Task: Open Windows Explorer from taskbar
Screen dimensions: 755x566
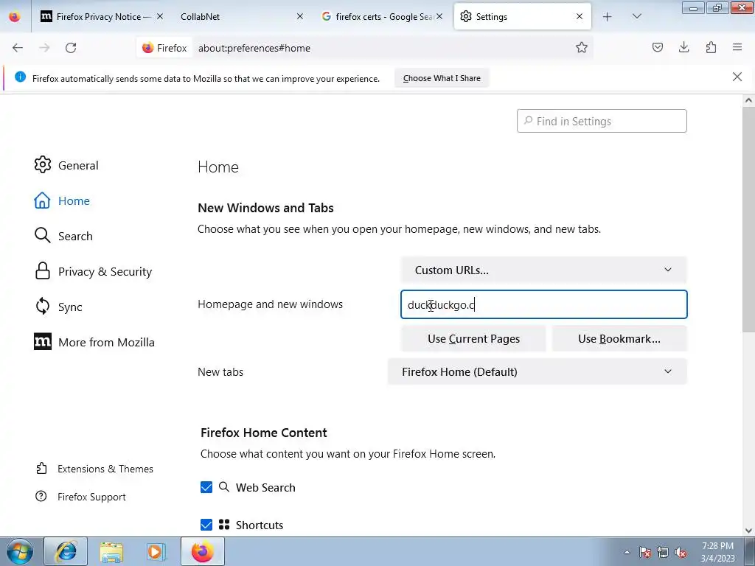Action: pyautogui.click(x=111, y=551)
